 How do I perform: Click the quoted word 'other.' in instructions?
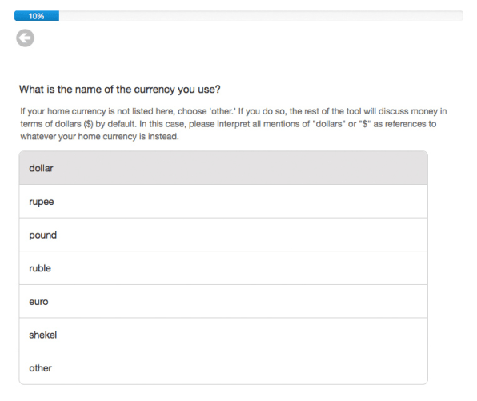pos(222,111)
